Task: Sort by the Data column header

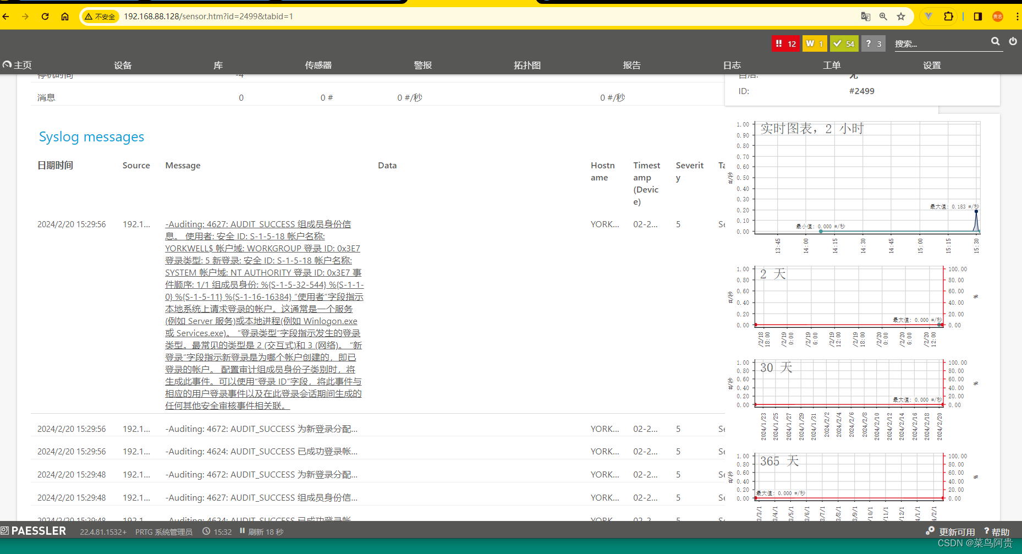Action: coord(387,165)
